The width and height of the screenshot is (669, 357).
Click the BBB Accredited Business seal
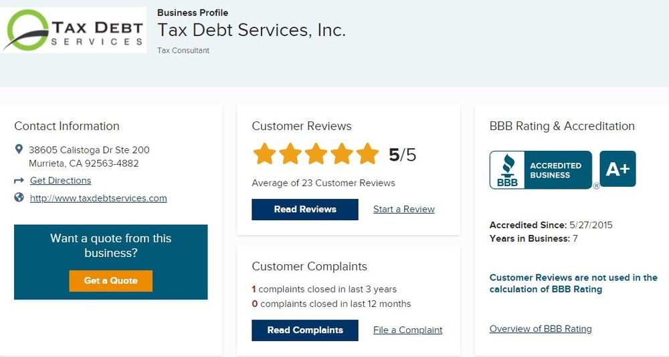[541, 169]
